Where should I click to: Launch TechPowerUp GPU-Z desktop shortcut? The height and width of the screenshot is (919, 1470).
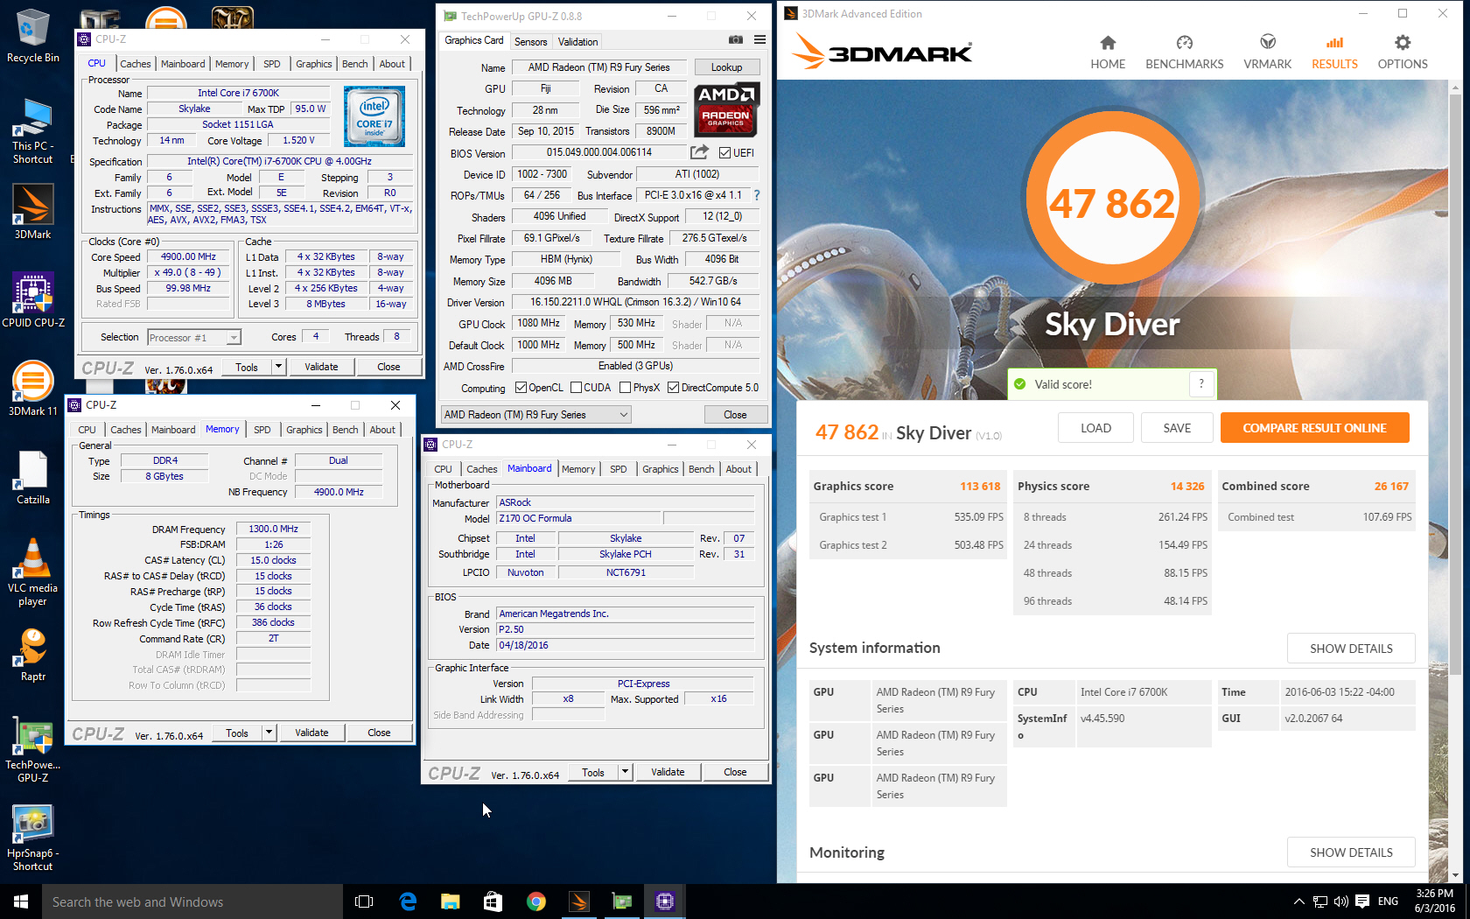pyautogui.click(x=32, y=750)
